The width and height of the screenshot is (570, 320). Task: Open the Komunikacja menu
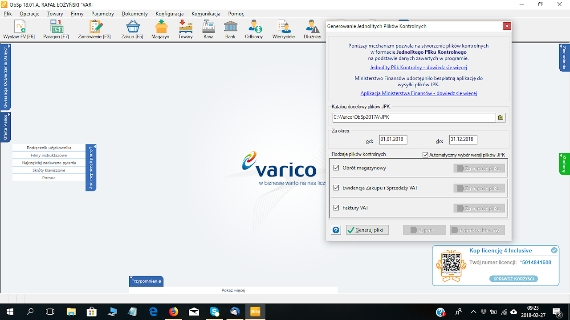coord(206,14)
